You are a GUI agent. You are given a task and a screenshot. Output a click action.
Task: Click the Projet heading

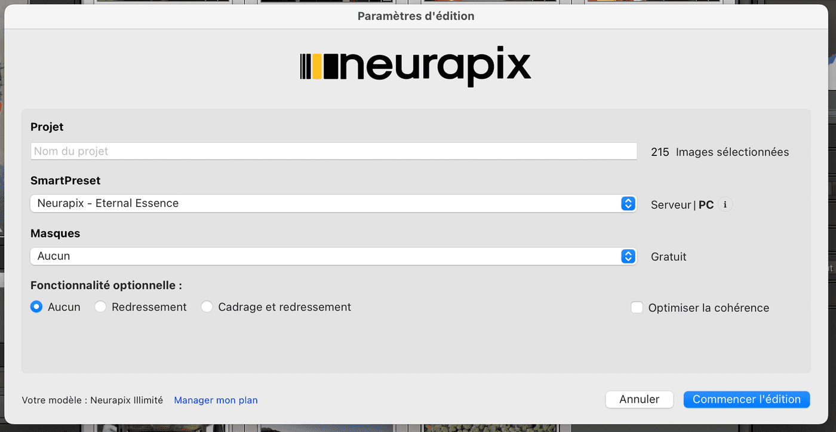[47, 127]
